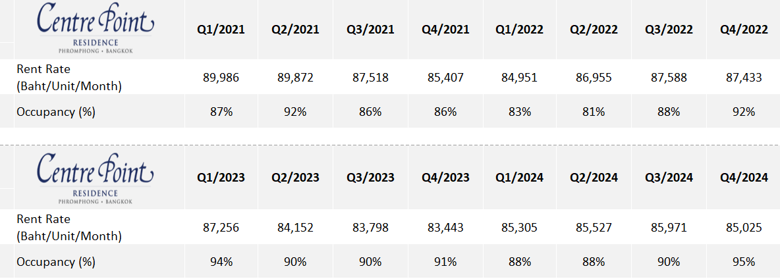Click the 89,986 rent rate cell
This screenshot has width=780, height=279.
[221, 78]
